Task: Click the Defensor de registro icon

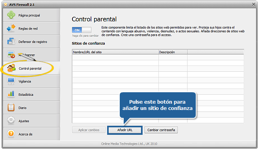Action: (11, 41)
